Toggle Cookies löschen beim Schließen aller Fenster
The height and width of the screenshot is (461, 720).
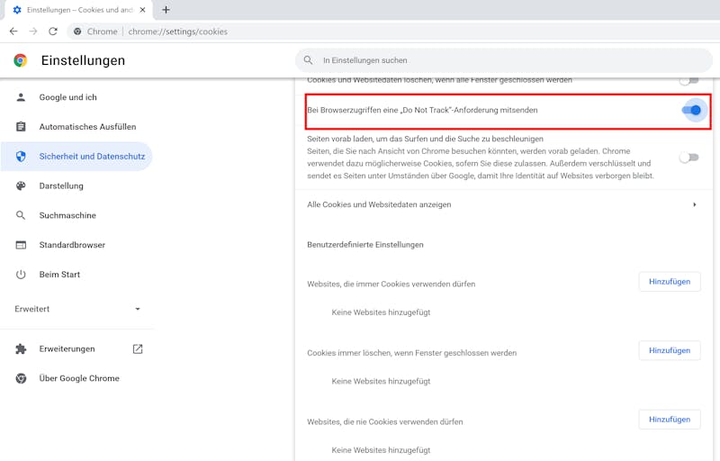coord(688,81)
